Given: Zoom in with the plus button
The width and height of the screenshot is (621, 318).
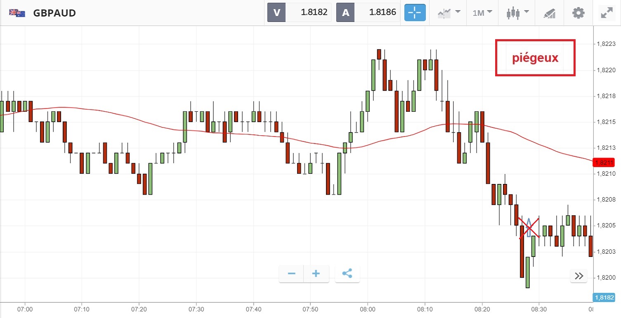Looking at the screenshot, I should click(316, 273).
